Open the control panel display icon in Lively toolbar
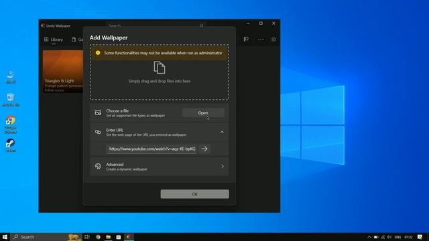429x241 pixels. pos(246,39)
